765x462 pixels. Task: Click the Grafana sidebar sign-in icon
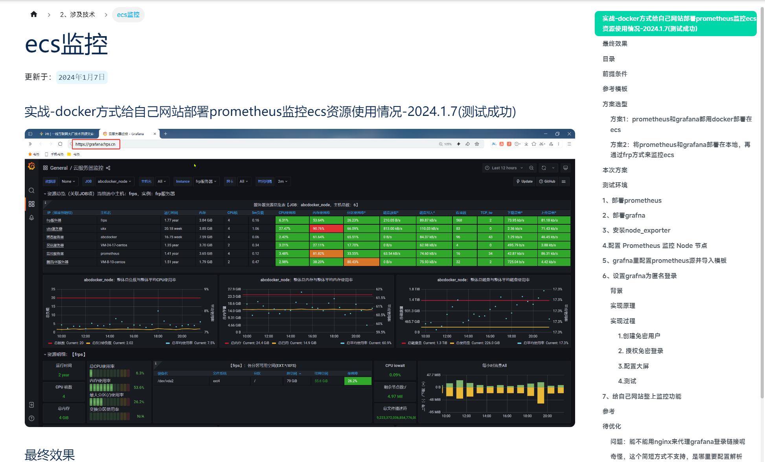point(31,405)
